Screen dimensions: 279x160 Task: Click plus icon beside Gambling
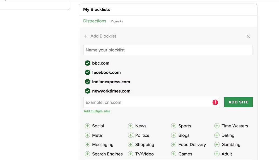pos(217,145)
